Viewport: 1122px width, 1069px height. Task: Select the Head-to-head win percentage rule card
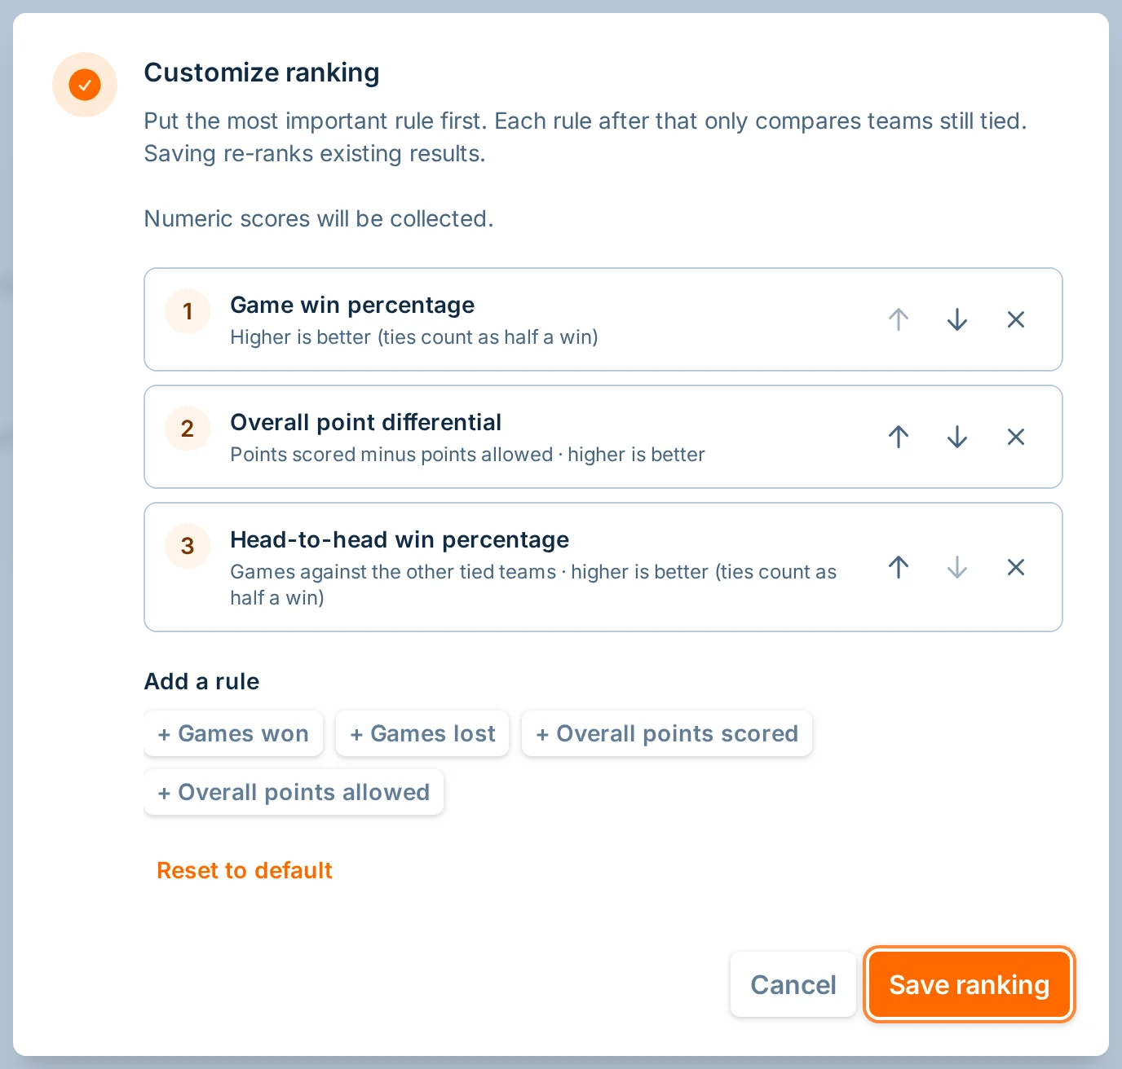click(x=603, y=567)
